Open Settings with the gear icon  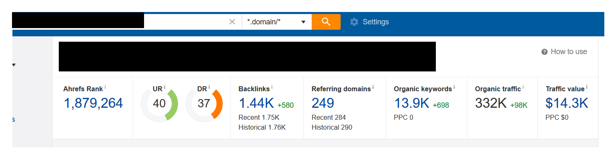tap(354, 22)
